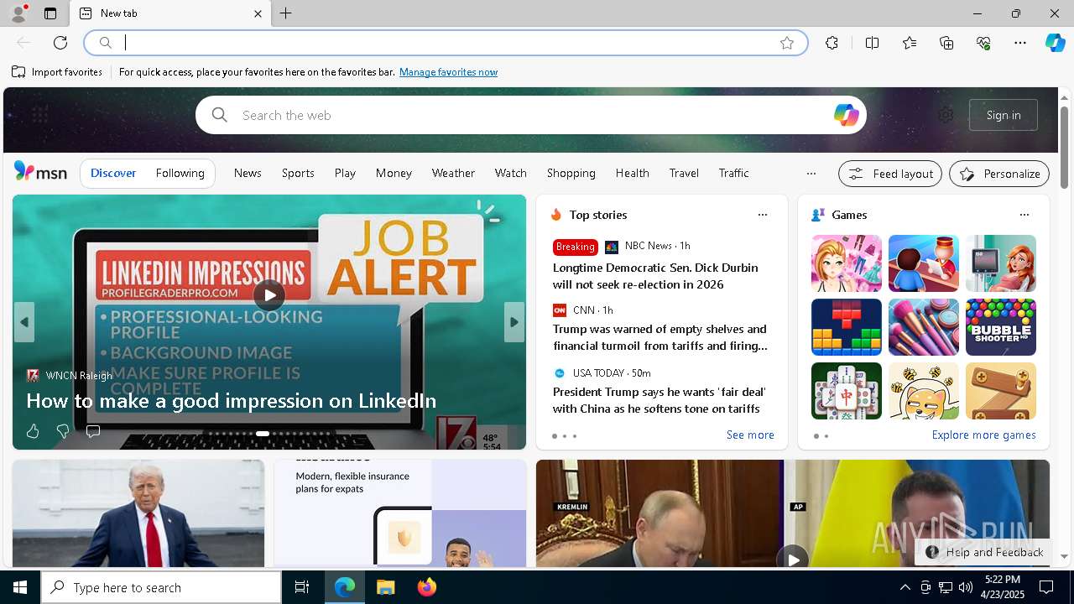Open MSN page settings gear
The height and width of the screenshot is (604, 1074).
click(x=946, y=115)
